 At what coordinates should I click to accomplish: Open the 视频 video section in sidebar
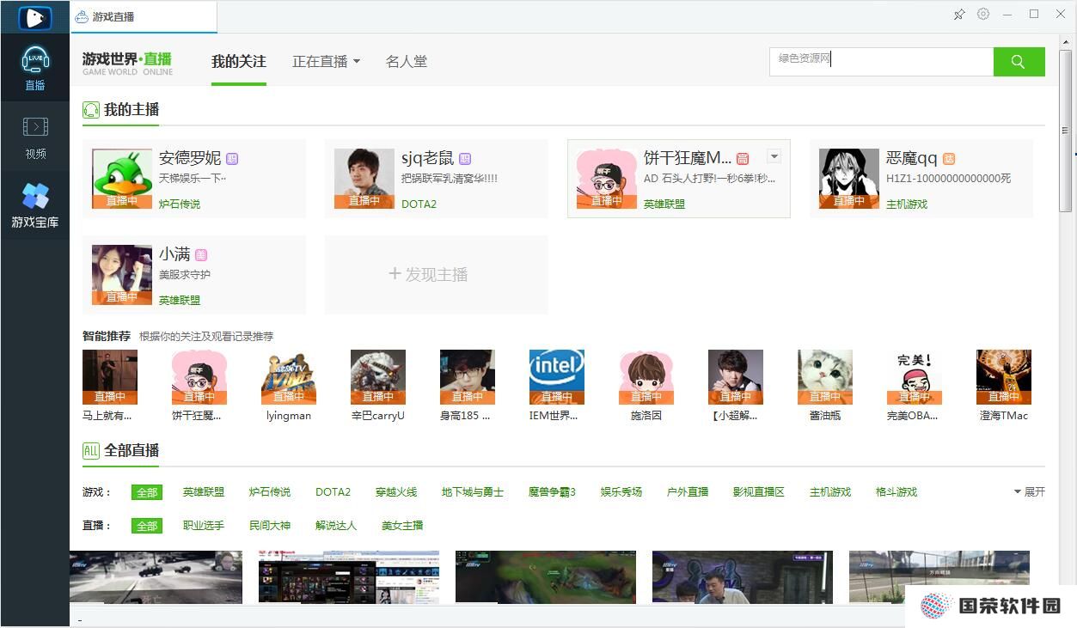click(35, 137)
